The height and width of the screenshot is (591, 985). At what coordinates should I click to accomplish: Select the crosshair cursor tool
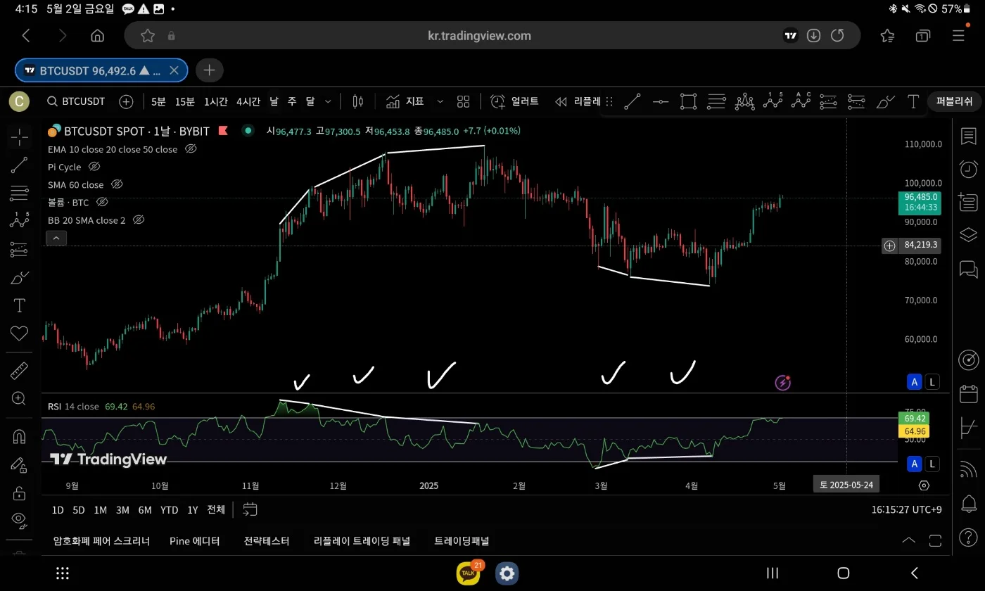coord(19,137)
